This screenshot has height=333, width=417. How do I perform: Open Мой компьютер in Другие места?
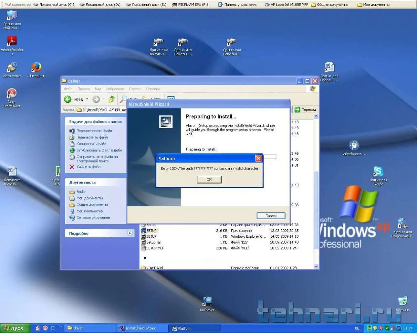pyautogui.click(x=89, y=211)
